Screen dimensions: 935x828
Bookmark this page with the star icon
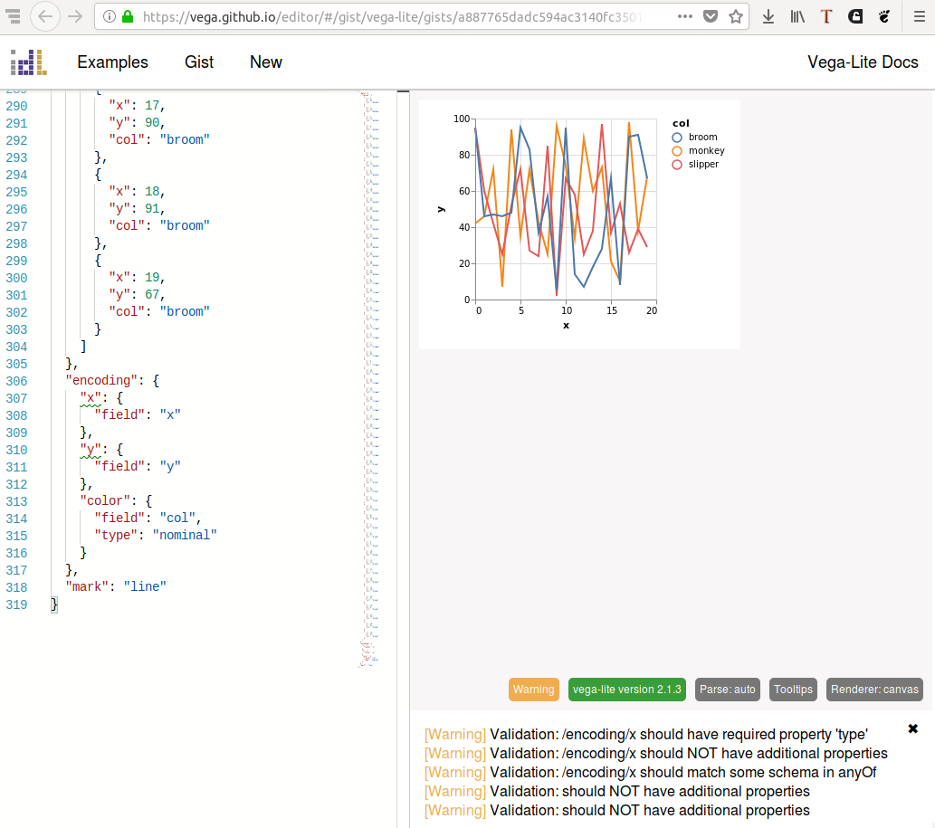736,16
